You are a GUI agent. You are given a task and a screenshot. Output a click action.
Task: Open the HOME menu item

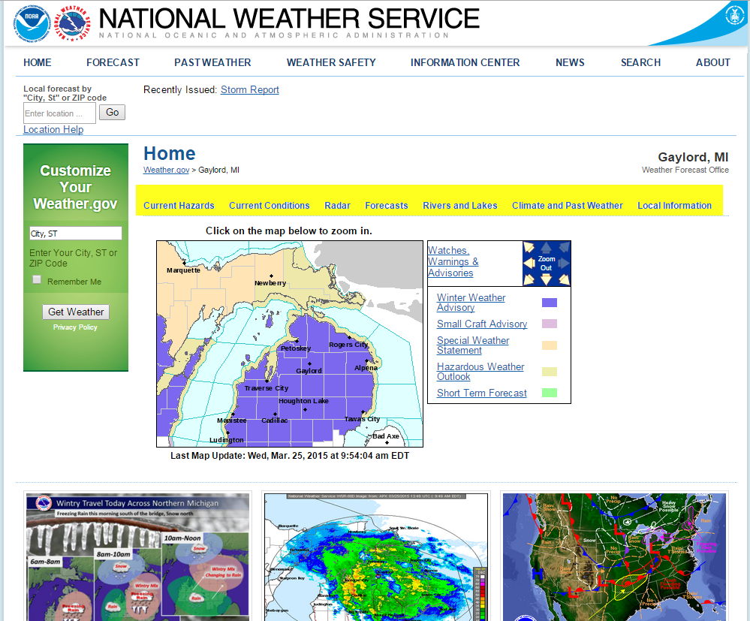pos(38,62)
